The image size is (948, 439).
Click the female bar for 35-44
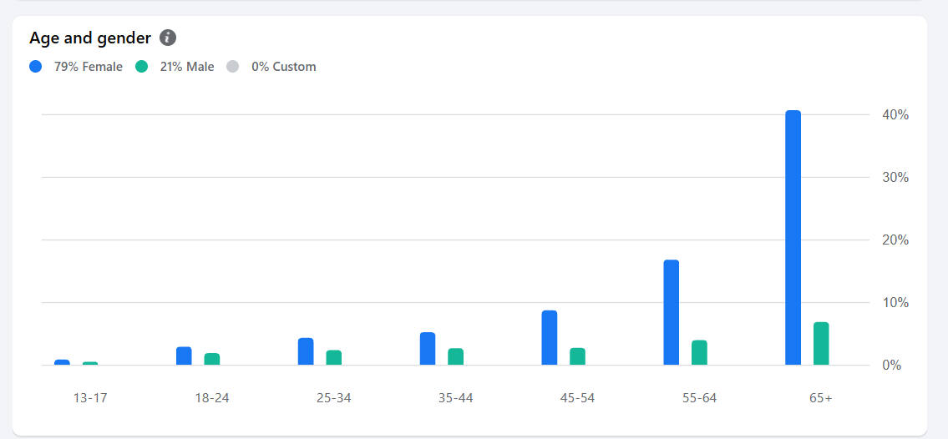pyautogui.click(x=428, y=349)
